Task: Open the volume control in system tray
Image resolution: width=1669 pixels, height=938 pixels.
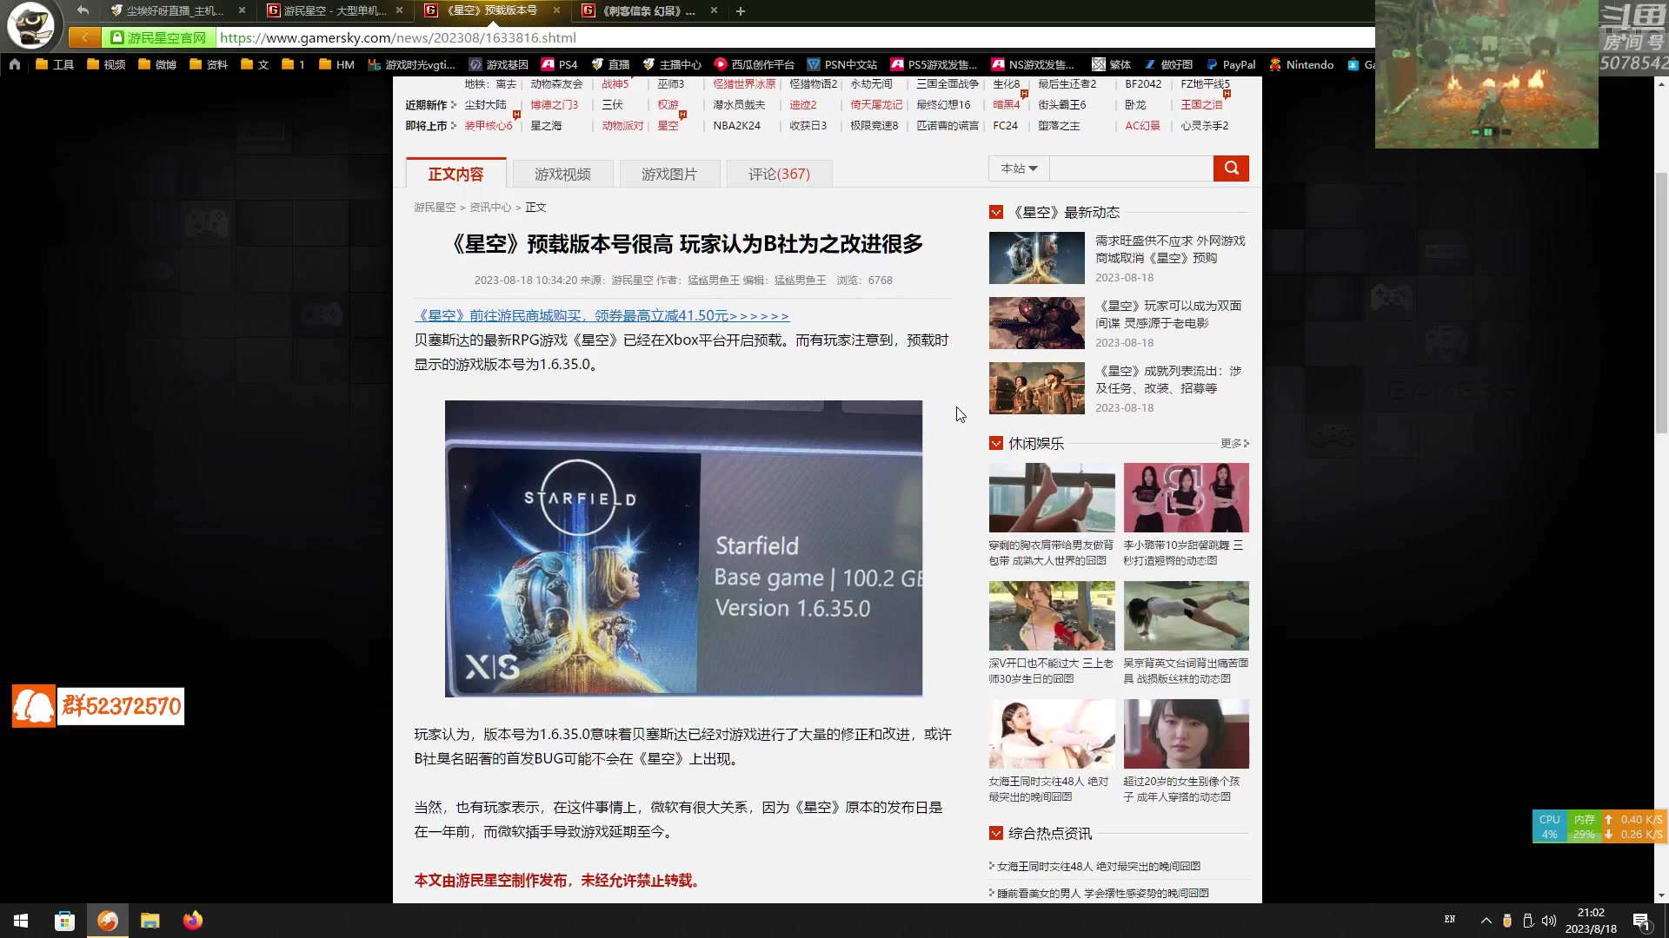Action: tap(1548, 921)
